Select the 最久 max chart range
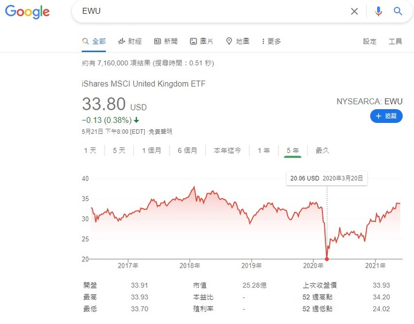 coord(323,151)
